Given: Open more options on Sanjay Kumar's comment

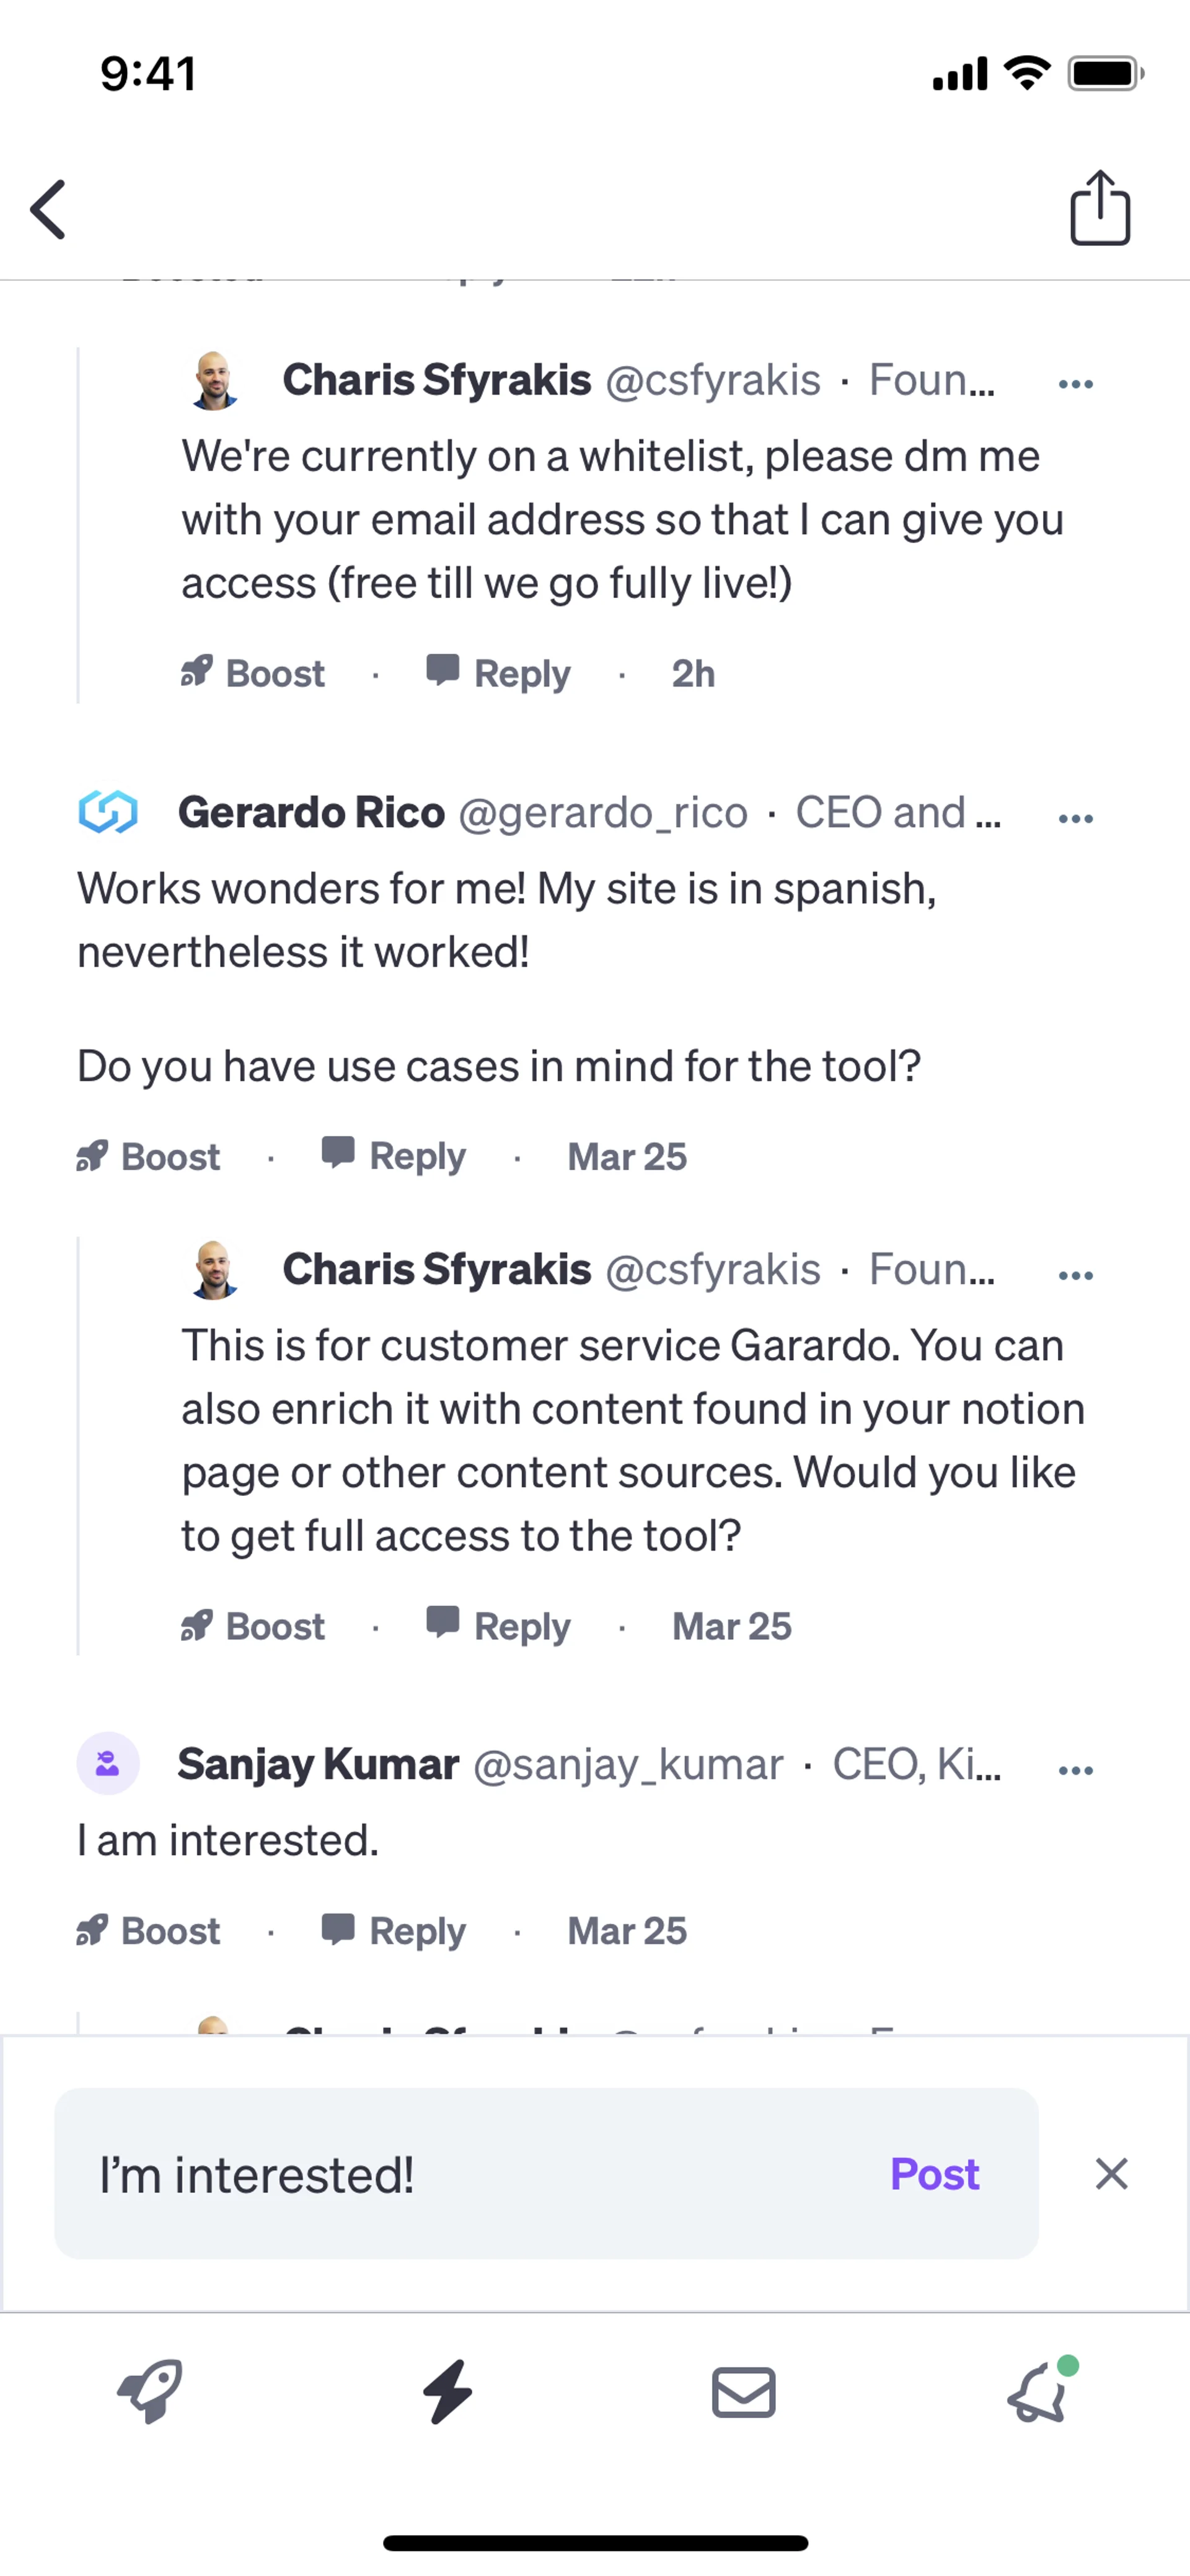Looking at the screenshot, I should (1075, 1770).
